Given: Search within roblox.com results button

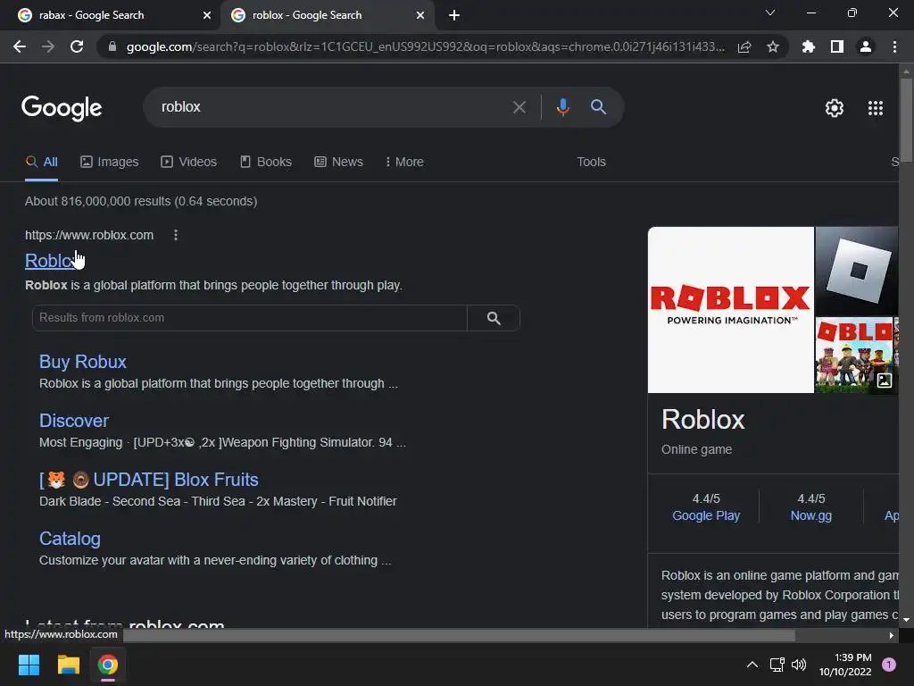Looking at the screenshot, I should click(494, 318).
